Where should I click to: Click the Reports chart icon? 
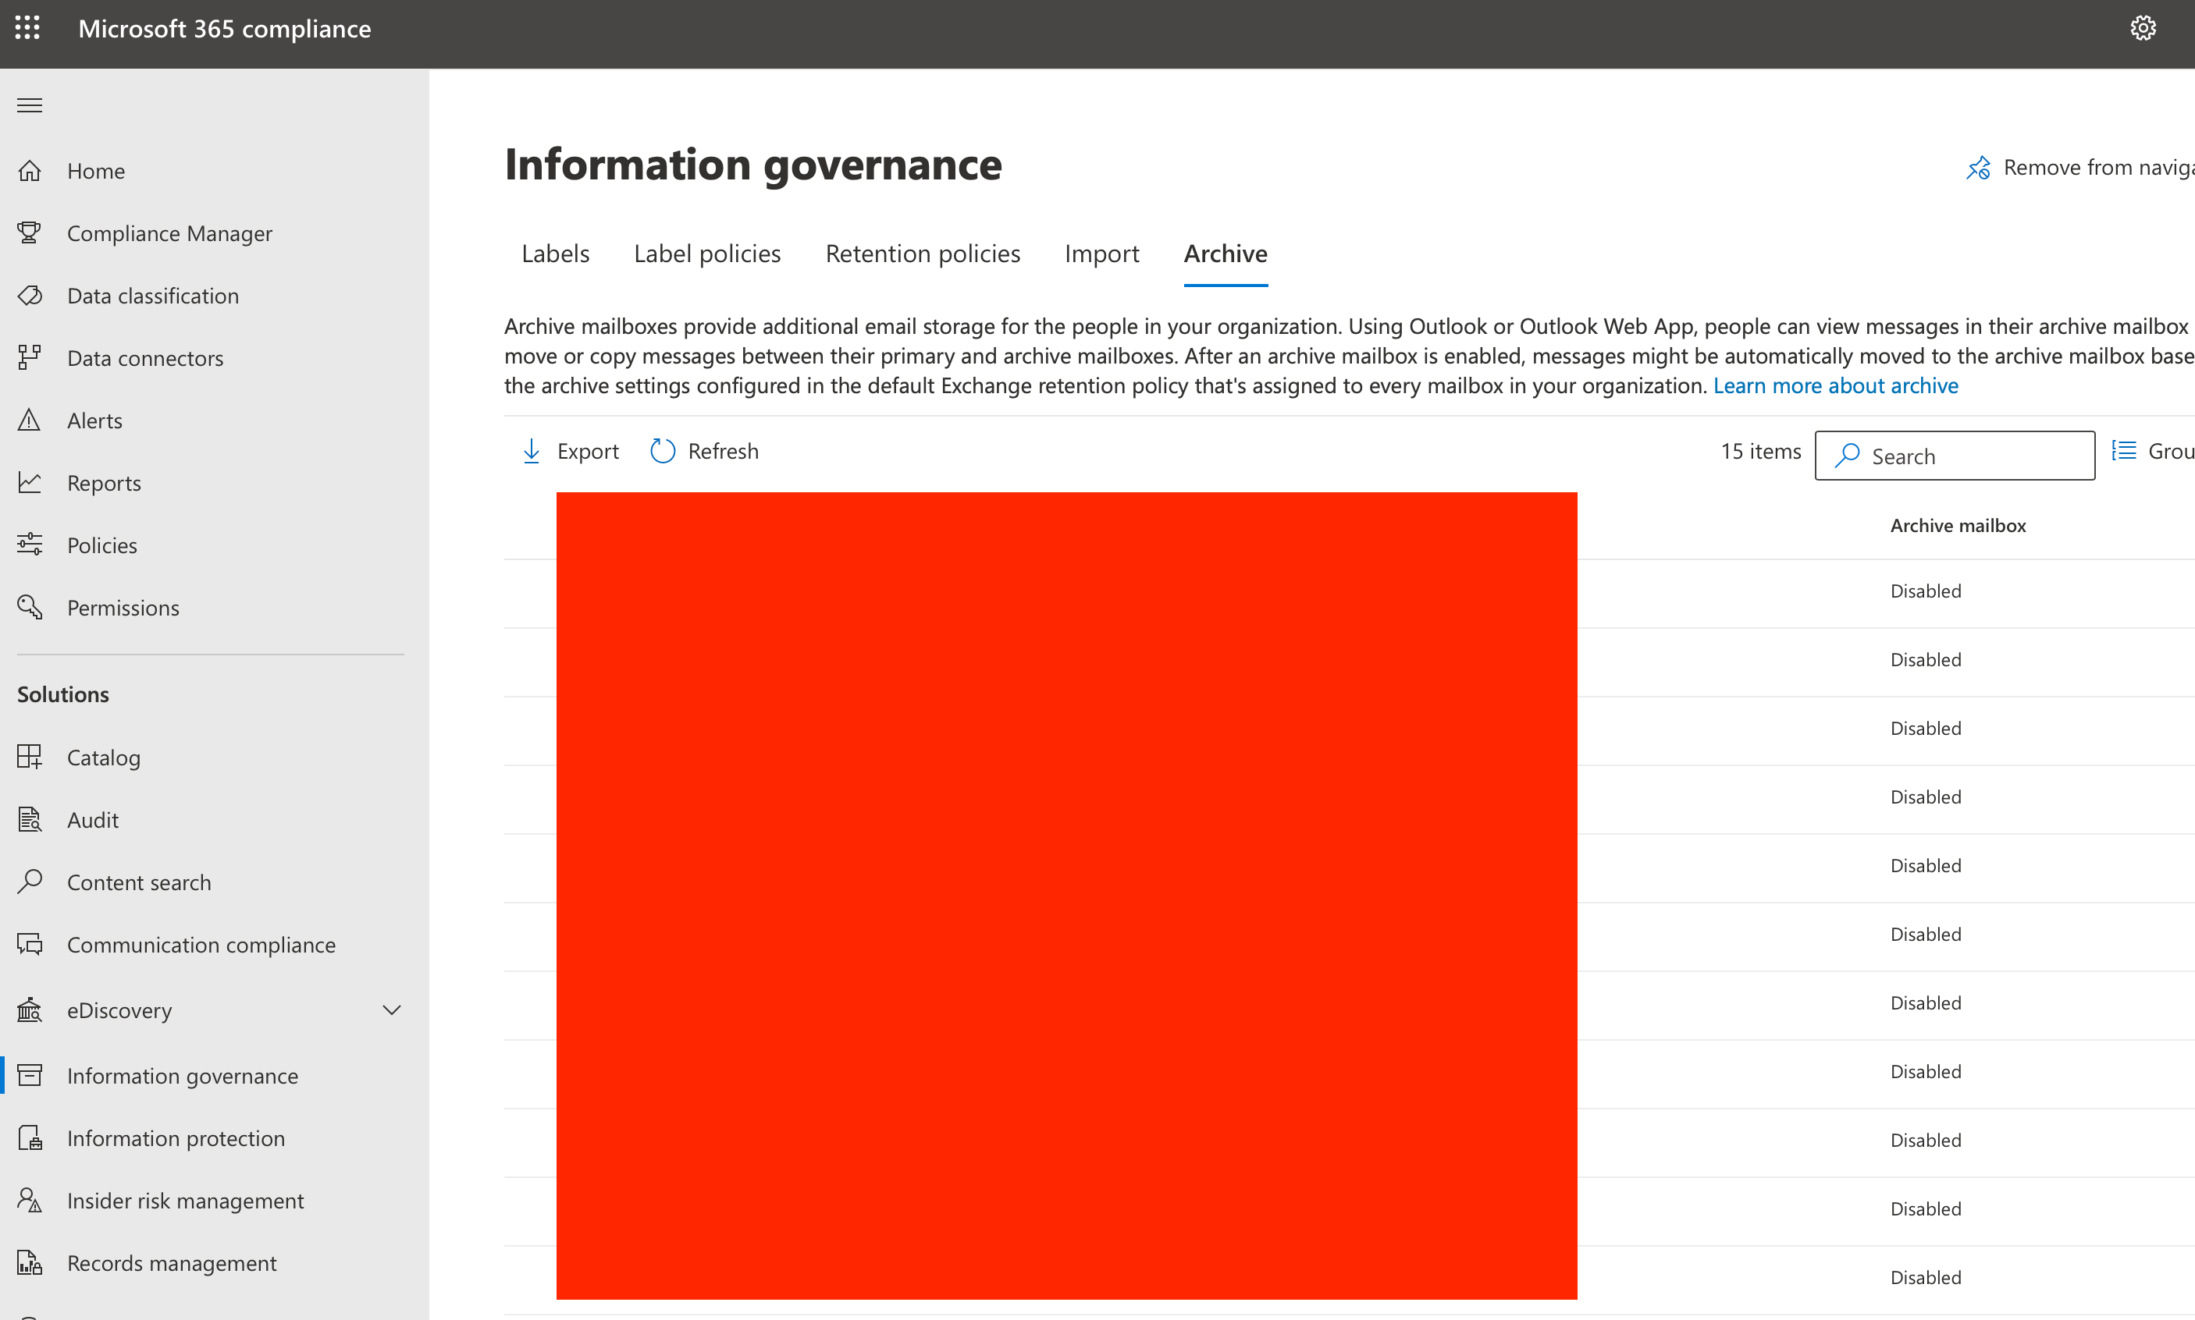pyautogui.click(x=30, y=482)
